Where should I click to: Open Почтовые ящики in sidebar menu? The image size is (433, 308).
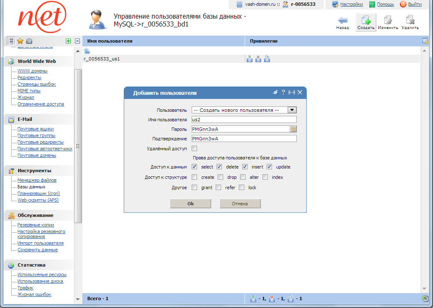click(x=36, y=129)
